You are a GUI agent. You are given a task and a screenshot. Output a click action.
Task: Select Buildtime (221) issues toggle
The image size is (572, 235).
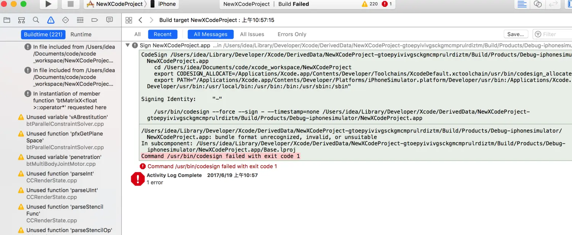tap(43, 34)
